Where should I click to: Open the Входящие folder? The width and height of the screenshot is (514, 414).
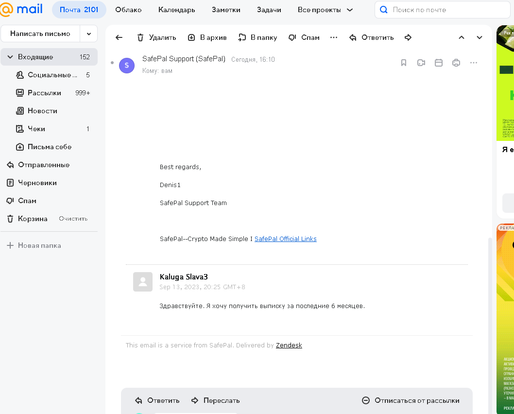point(49,57)
